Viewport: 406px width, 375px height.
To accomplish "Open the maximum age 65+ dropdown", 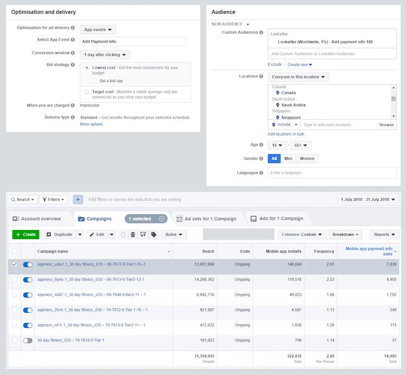I will pyautogui.click(x=300, y=145).
